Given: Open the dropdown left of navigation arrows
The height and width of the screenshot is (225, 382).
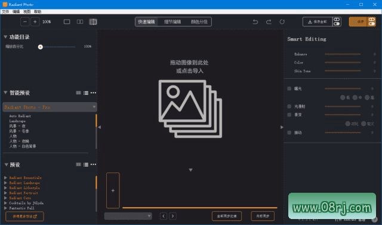Looking at the screenshot, I should (128, 216).
